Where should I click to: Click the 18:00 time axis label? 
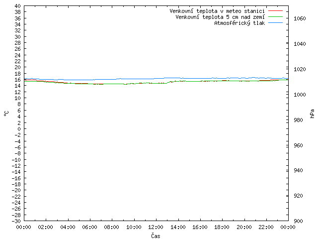(222, 227)
